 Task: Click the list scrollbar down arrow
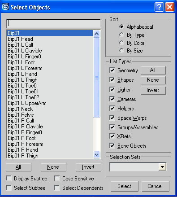(96, 154)
